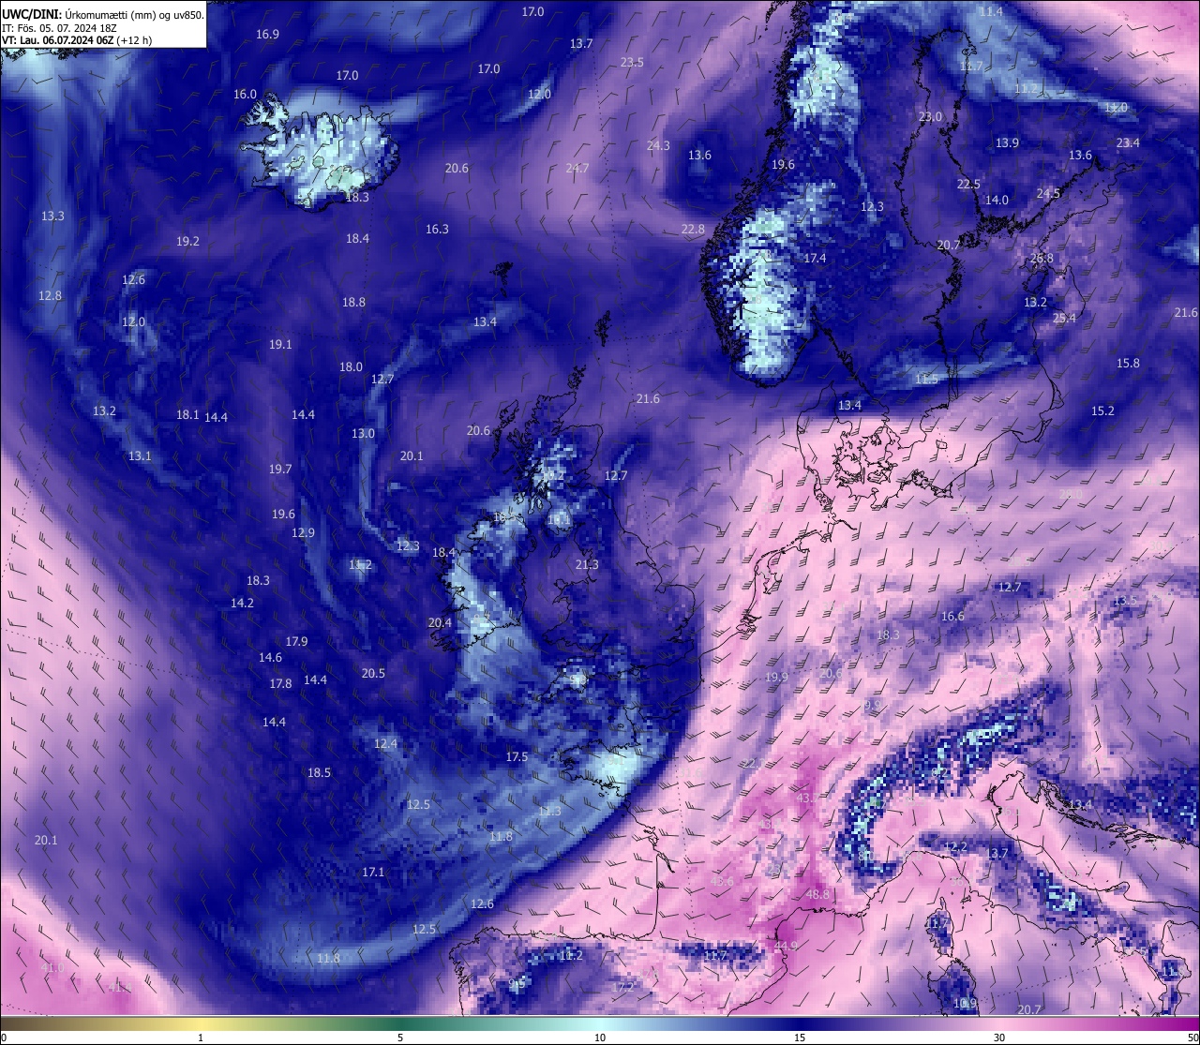Click the value 18.0 on the map
The image size is (1200, 1045).
(351, 366)
